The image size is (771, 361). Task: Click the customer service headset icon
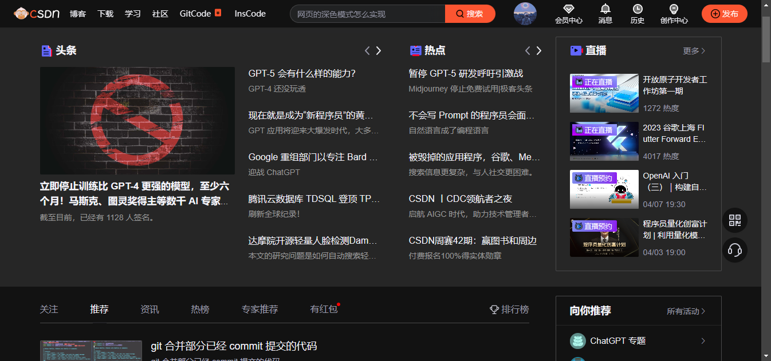(735, 250)
